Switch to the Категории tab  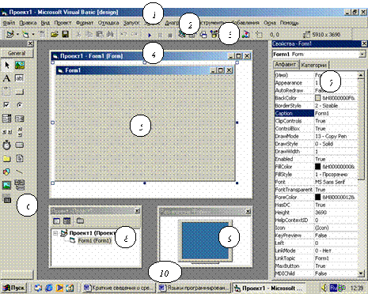tap(313, 65)
